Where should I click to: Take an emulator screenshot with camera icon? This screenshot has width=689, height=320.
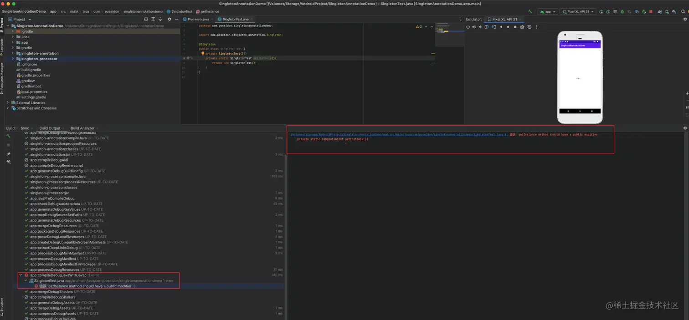point(522,27)
